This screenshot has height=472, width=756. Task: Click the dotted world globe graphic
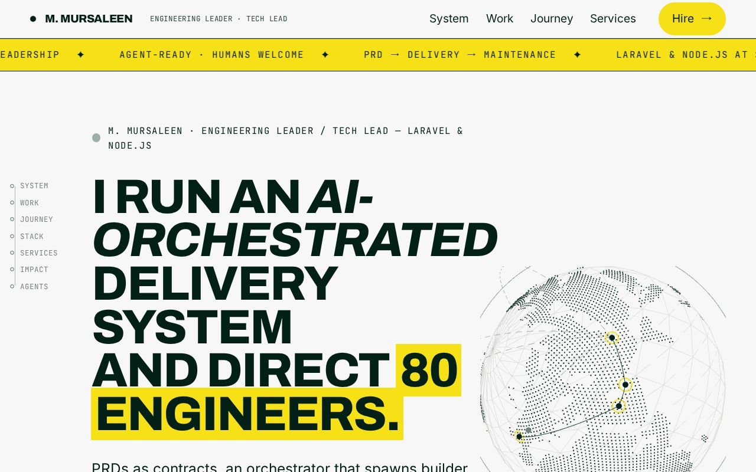click(x=602, y=369)
